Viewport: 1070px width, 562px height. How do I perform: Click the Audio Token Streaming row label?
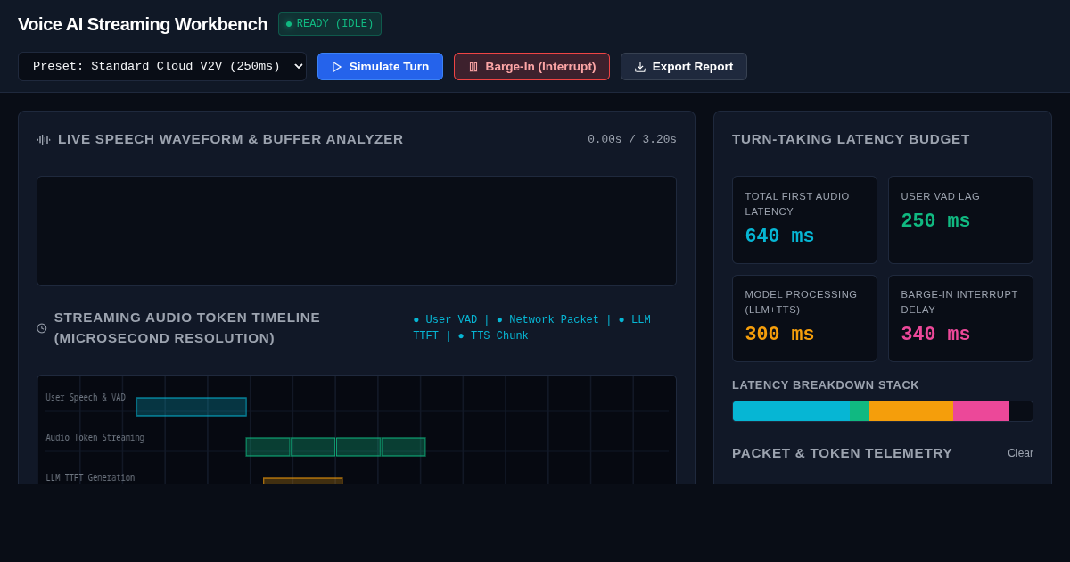95,438
